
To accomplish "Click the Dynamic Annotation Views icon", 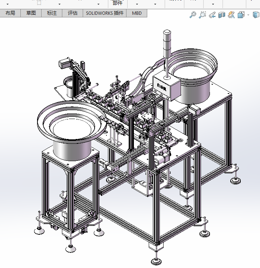I will click(x=231, y=15).
